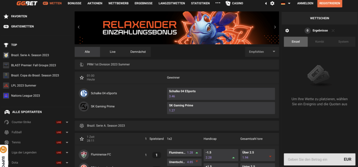Viewport: 358px width, 167px height.
Task: Open the Bonusse menu
Action: coord(74,3)
